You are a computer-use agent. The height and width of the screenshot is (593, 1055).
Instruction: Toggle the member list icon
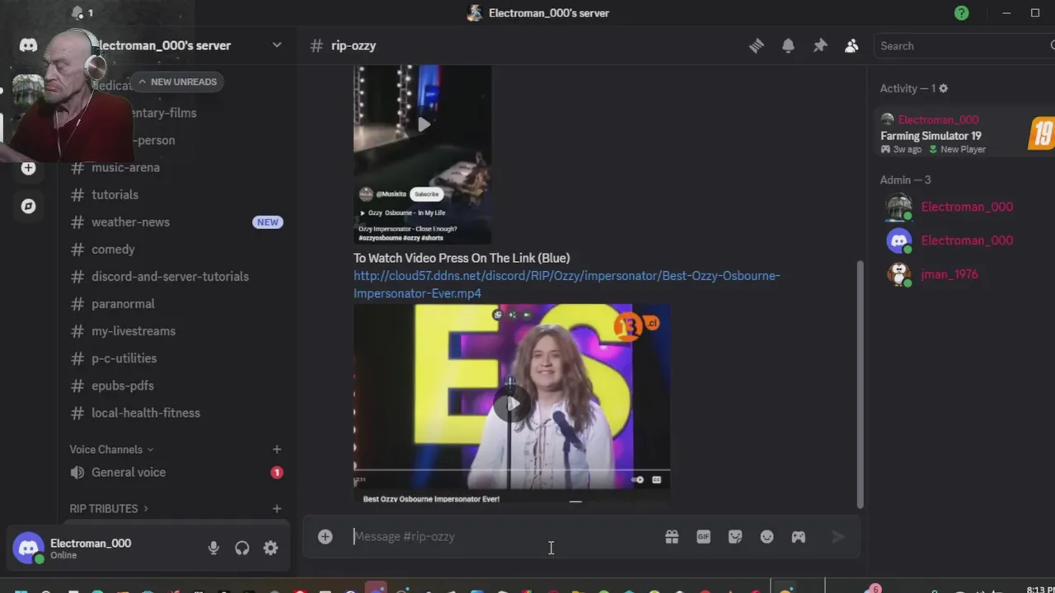(851, 46)
